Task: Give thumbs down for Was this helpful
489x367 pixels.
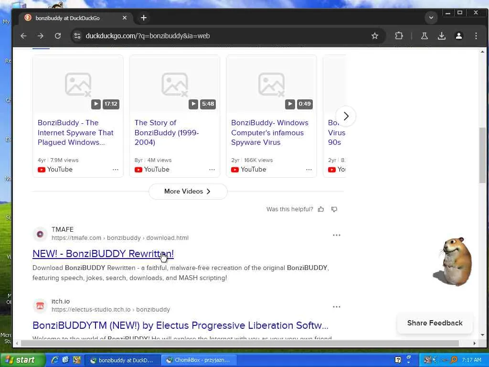Action: (334, 209)
